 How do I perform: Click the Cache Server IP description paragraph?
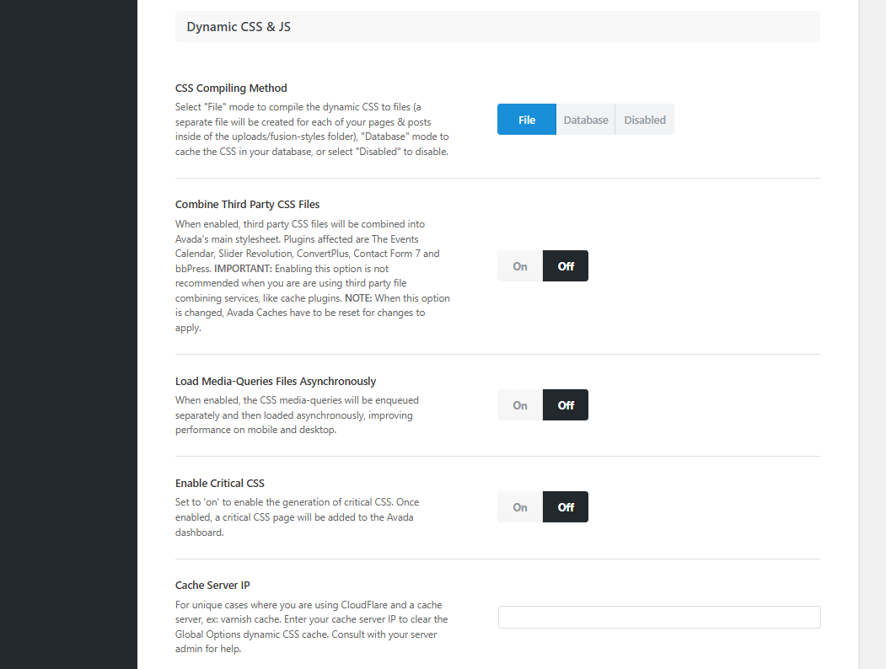[311, 627]
